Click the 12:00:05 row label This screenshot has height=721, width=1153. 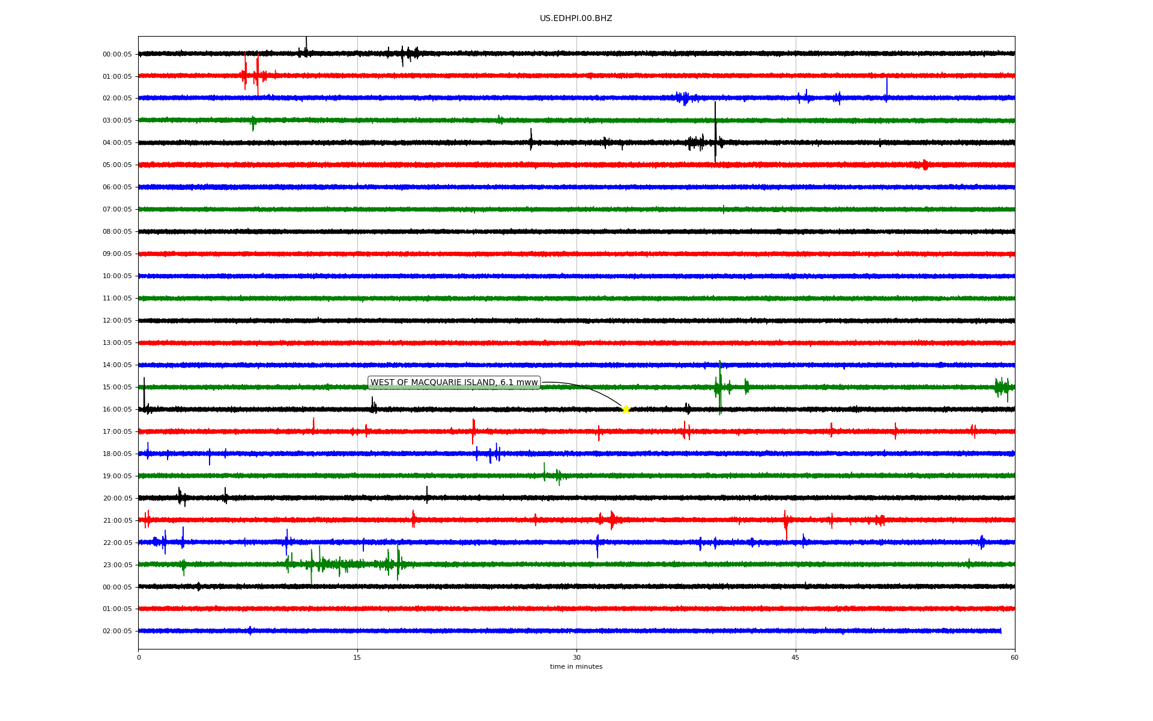pyautogui.click(x=117, y=321)
